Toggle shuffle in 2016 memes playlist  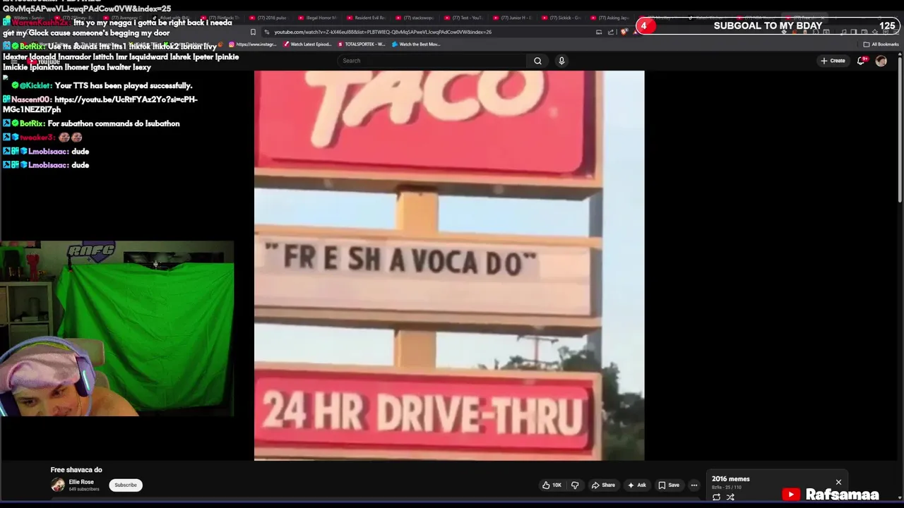coord(730,497)
